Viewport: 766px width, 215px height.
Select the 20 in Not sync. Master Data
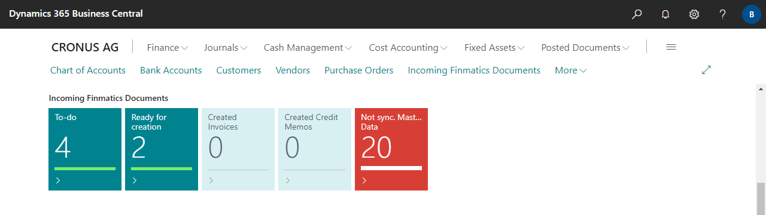pyautogui.click(x=376, y=148)
